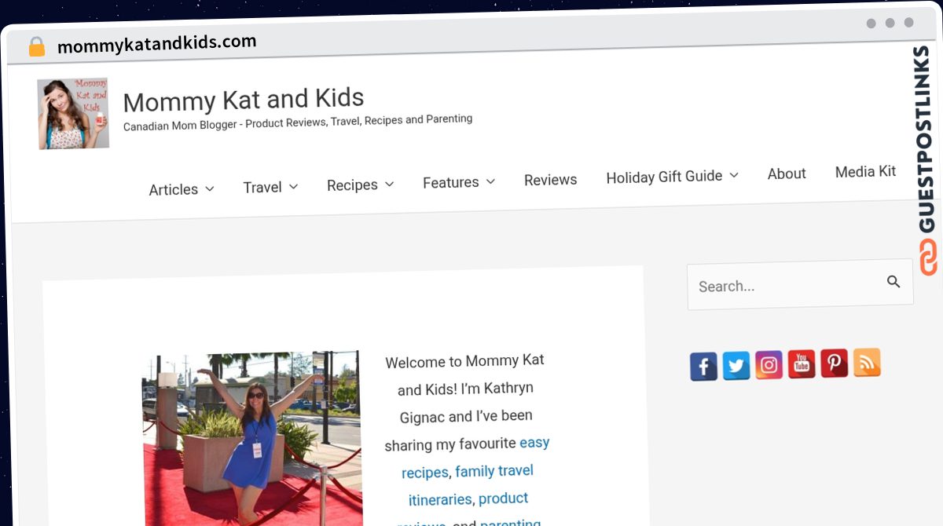Open the Facebook social icon
Image resolution: width=943 pixels, height=526 pixels.
pos(703,367)
